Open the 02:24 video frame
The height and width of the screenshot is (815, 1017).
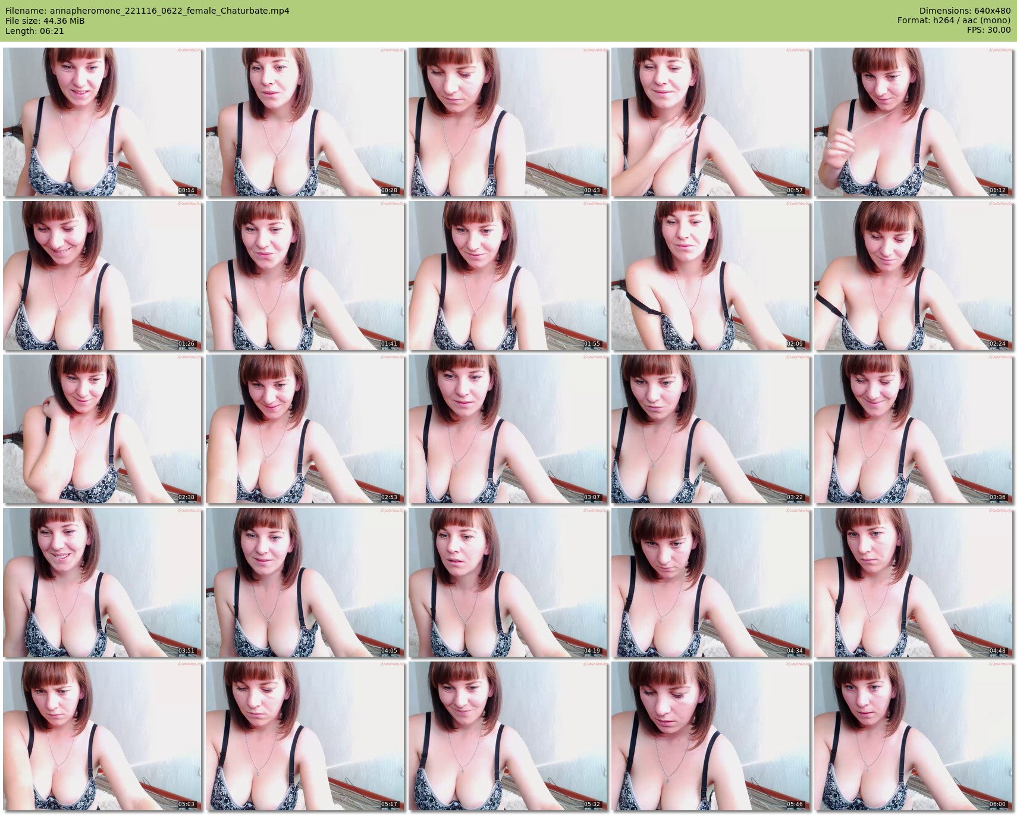(914, 275)
